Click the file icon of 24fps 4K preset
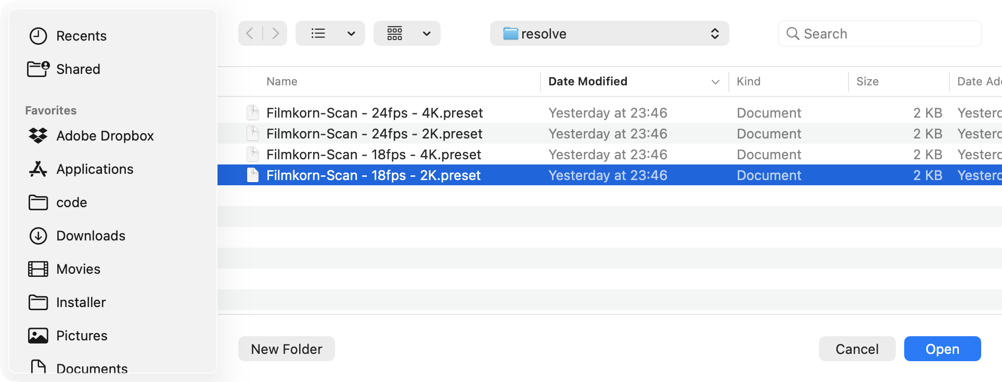Image resolution: width=1002 pixels, height=382 pixels. (253, 112)
